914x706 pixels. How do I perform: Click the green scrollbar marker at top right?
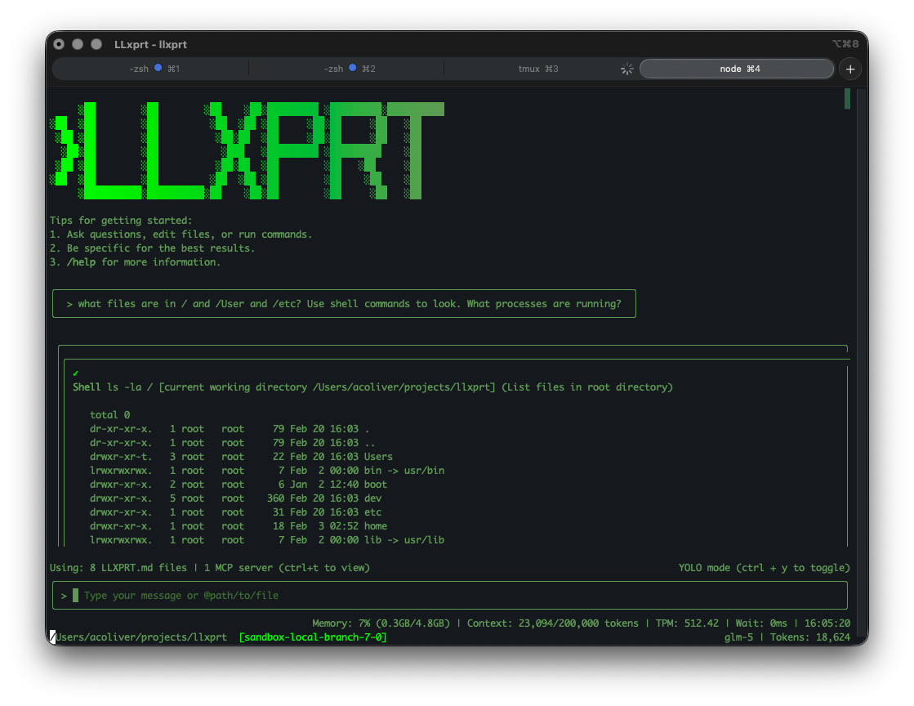(x=847, y=99)
